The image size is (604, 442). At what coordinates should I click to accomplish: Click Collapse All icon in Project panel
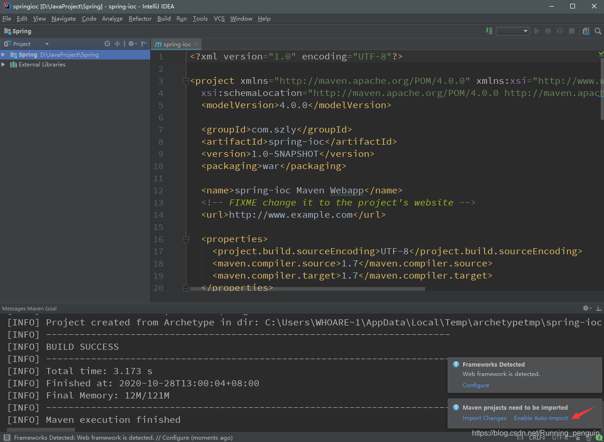(117, 44)
